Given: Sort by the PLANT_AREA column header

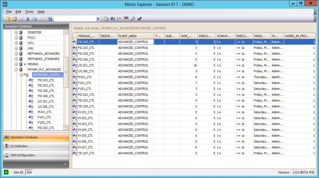Looking at the screenshot, I should coord(136,36).
